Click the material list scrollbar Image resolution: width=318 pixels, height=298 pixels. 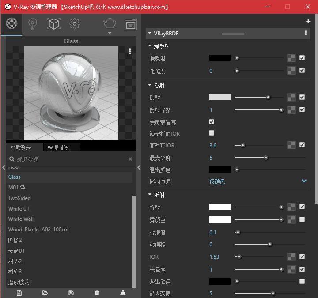pos(134,241)
